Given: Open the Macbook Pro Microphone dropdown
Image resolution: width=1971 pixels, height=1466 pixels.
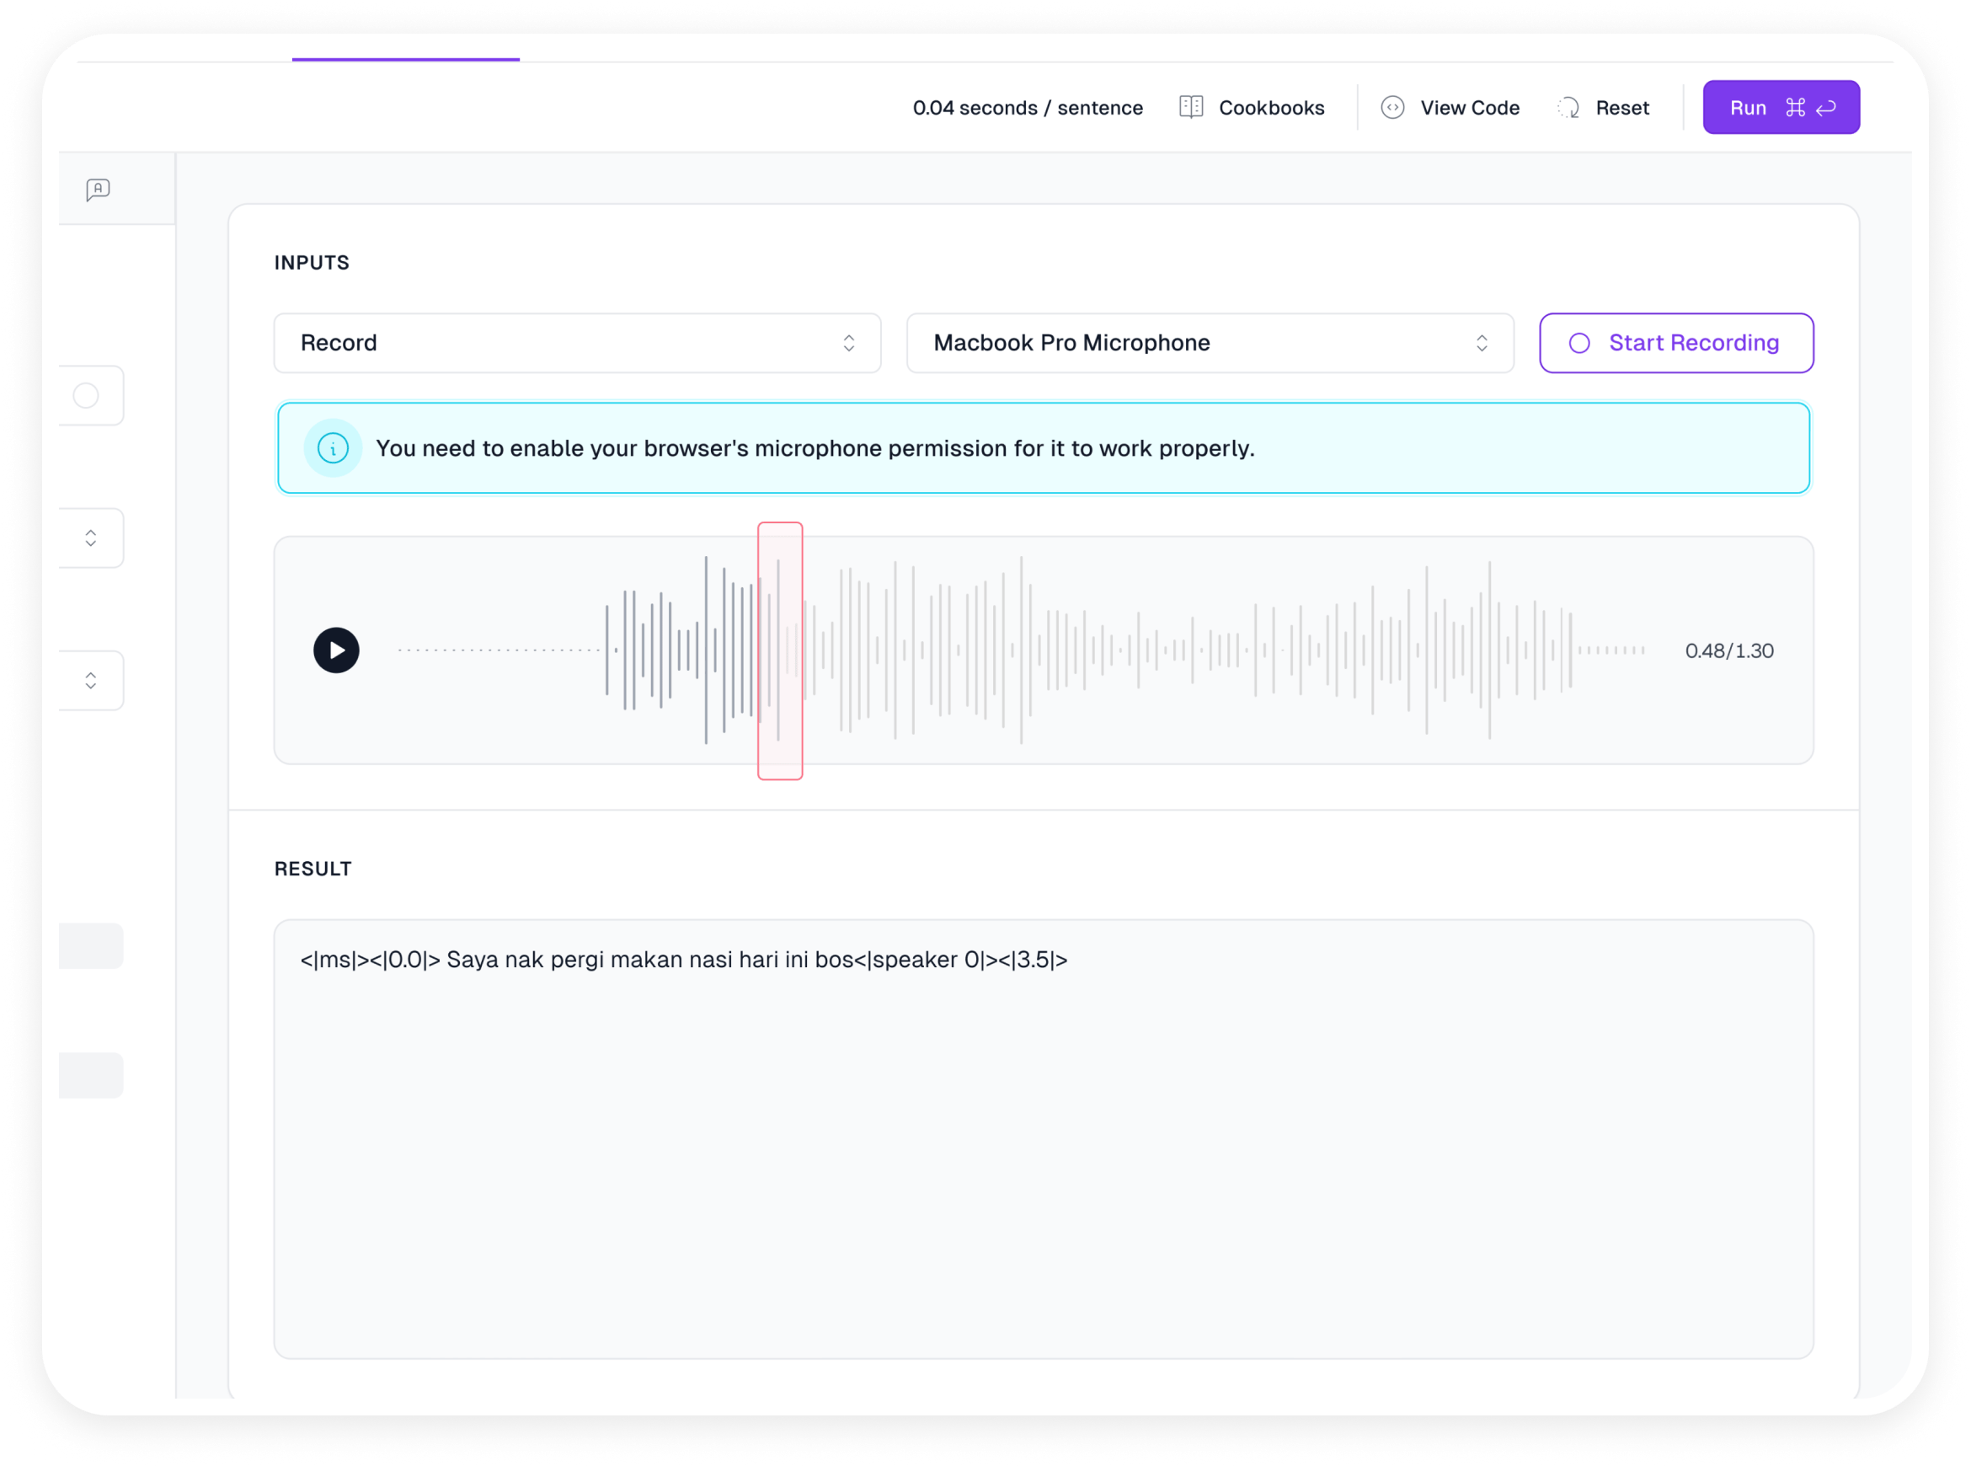Looking at the screenshot, I should (x=1209, y=344).
